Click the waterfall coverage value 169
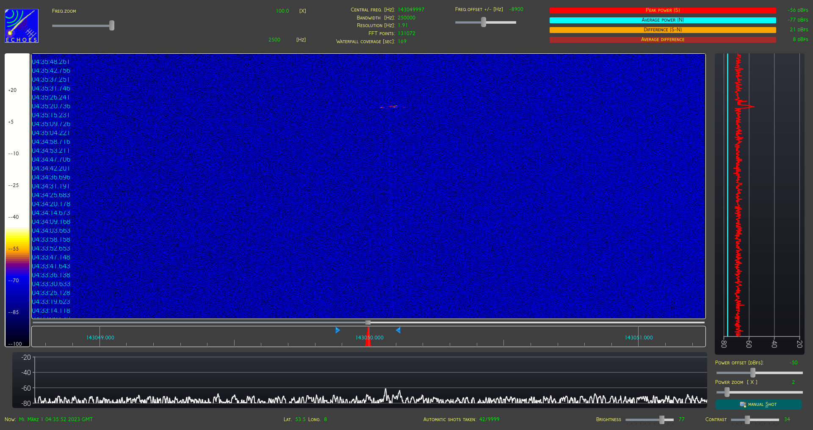This screenshot has width=813, height=430. coord(402,41)
